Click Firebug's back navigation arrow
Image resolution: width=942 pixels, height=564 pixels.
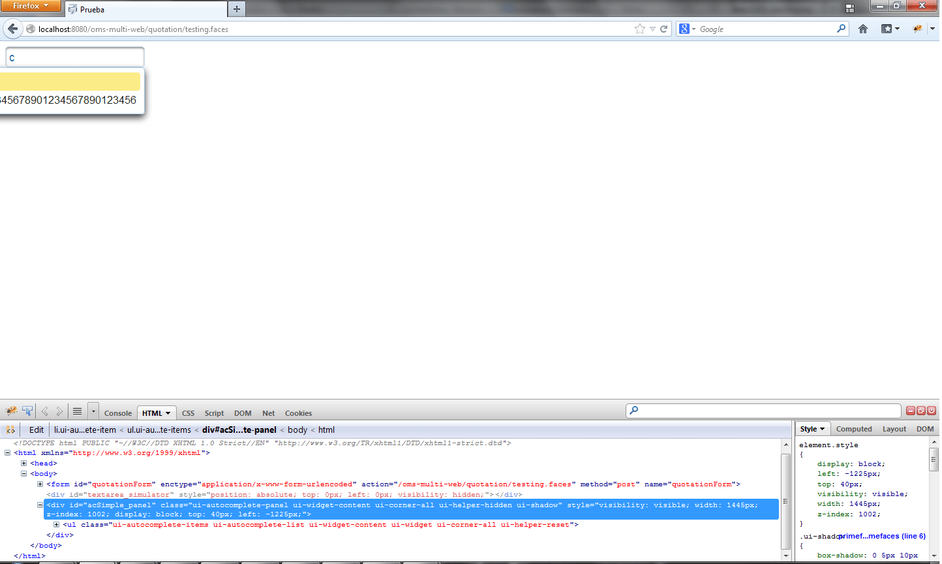44,411
